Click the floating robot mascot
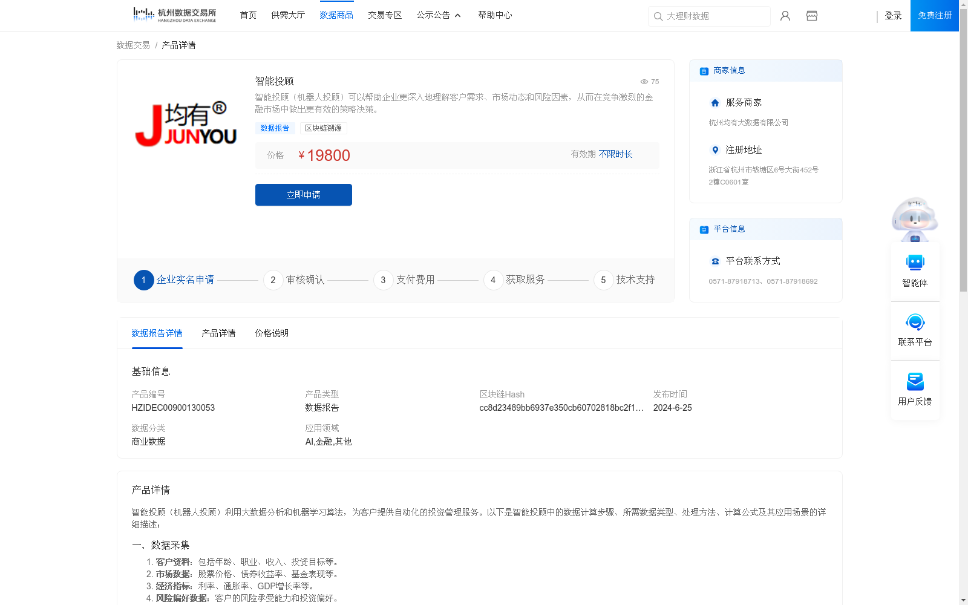Image resolution: width=968 pixels, height=605 pixels. 915,219
